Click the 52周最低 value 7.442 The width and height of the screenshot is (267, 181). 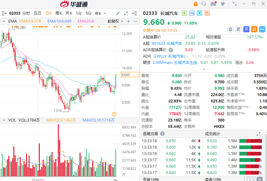tap(219, 114)
